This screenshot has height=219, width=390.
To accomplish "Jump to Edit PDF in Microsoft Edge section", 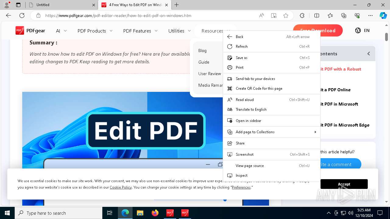I will [x=345, y=125].
